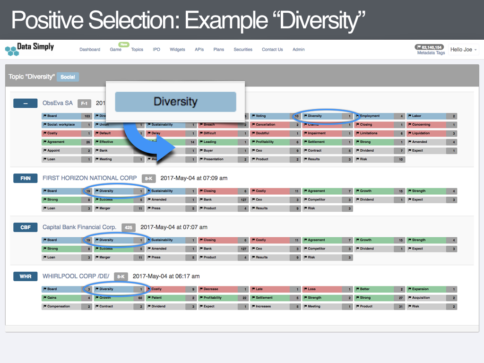Select the First Horizon Merger tag
The width and height of the screenshot is (484, 363).
(119, 208)
